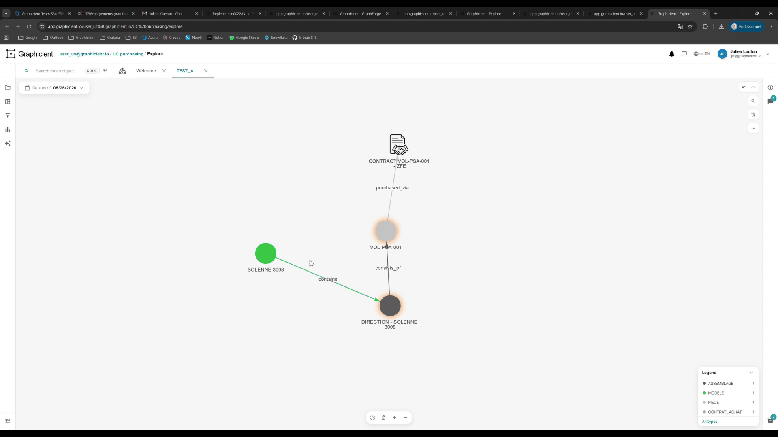This screenshot has height=437, width=778.
Task: Open the Data as of date dropdown
Action: (54, 88)
